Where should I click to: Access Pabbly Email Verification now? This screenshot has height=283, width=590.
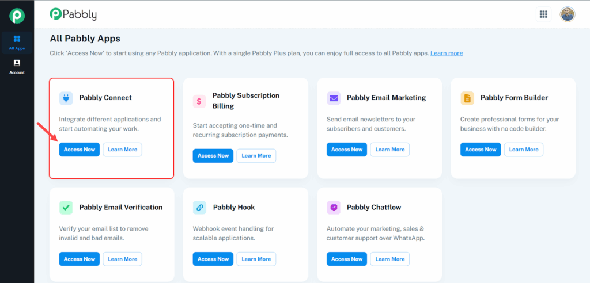pos(80,259)
